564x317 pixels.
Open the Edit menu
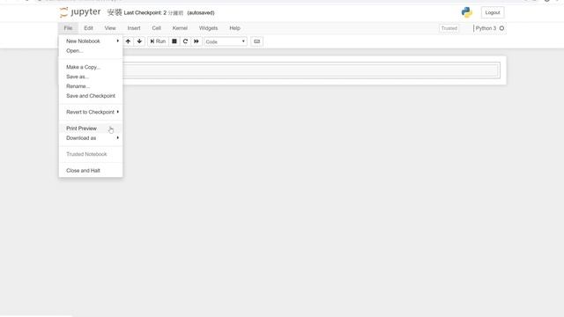(x=88, y=28)
